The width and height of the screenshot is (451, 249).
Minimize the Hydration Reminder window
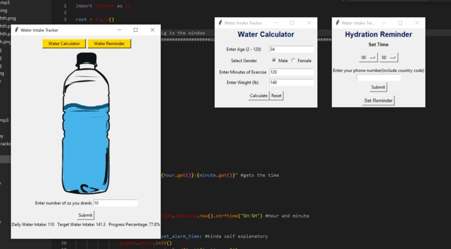[384, 23]
